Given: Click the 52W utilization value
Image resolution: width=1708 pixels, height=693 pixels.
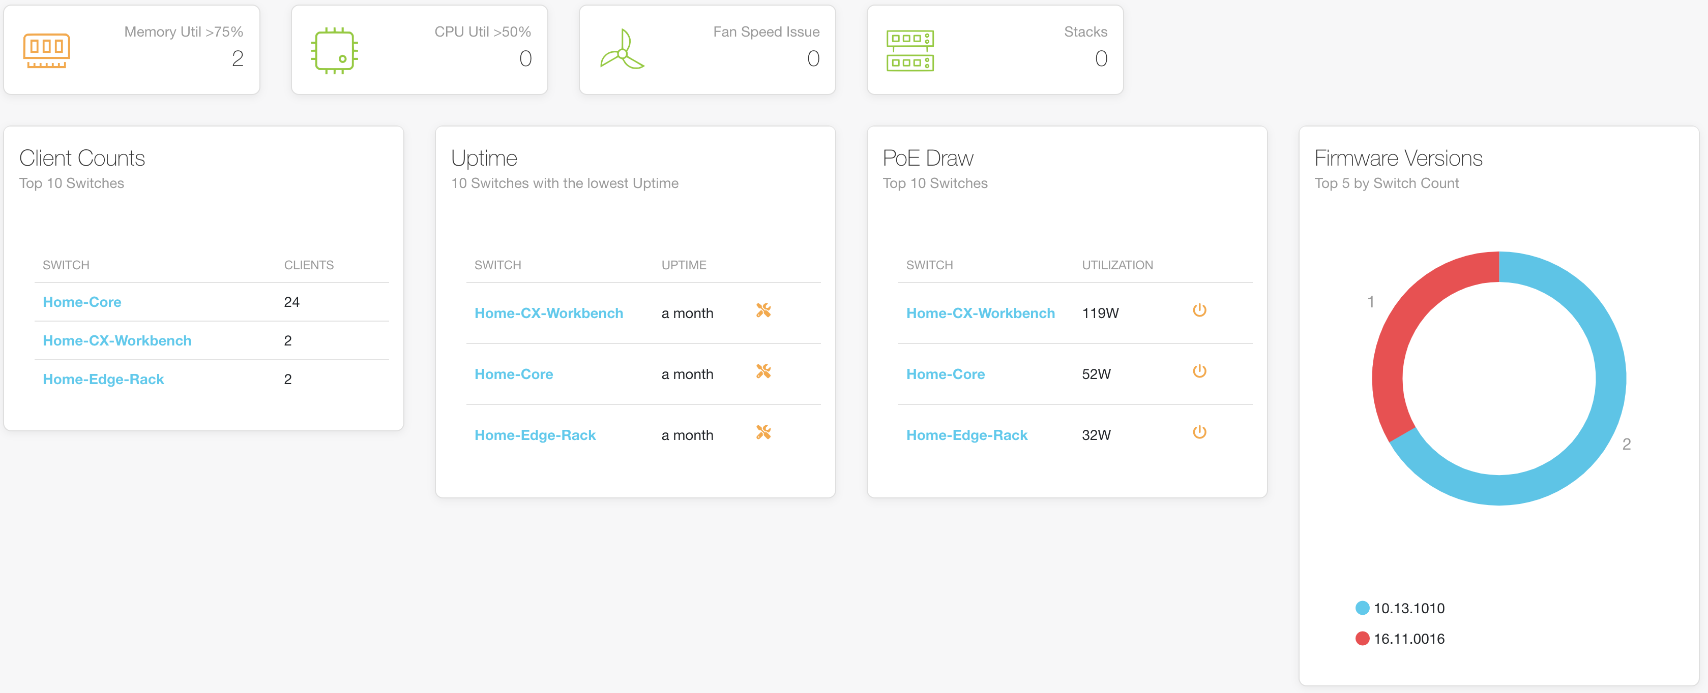Looking at the screenshot, I should coord(1096,374).
